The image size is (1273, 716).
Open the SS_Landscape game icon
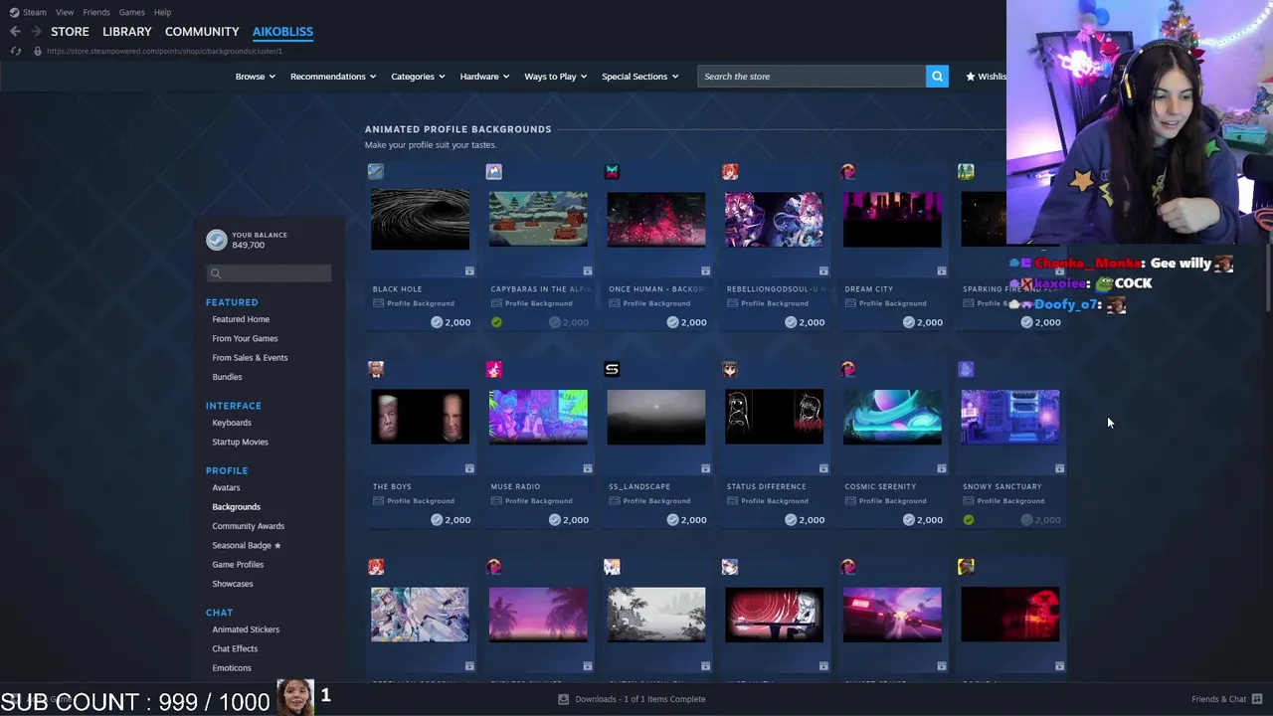pyautogui.click(x=612, y=370)
